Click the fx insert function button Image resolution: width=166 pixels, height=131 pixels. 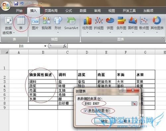[65, 46]
